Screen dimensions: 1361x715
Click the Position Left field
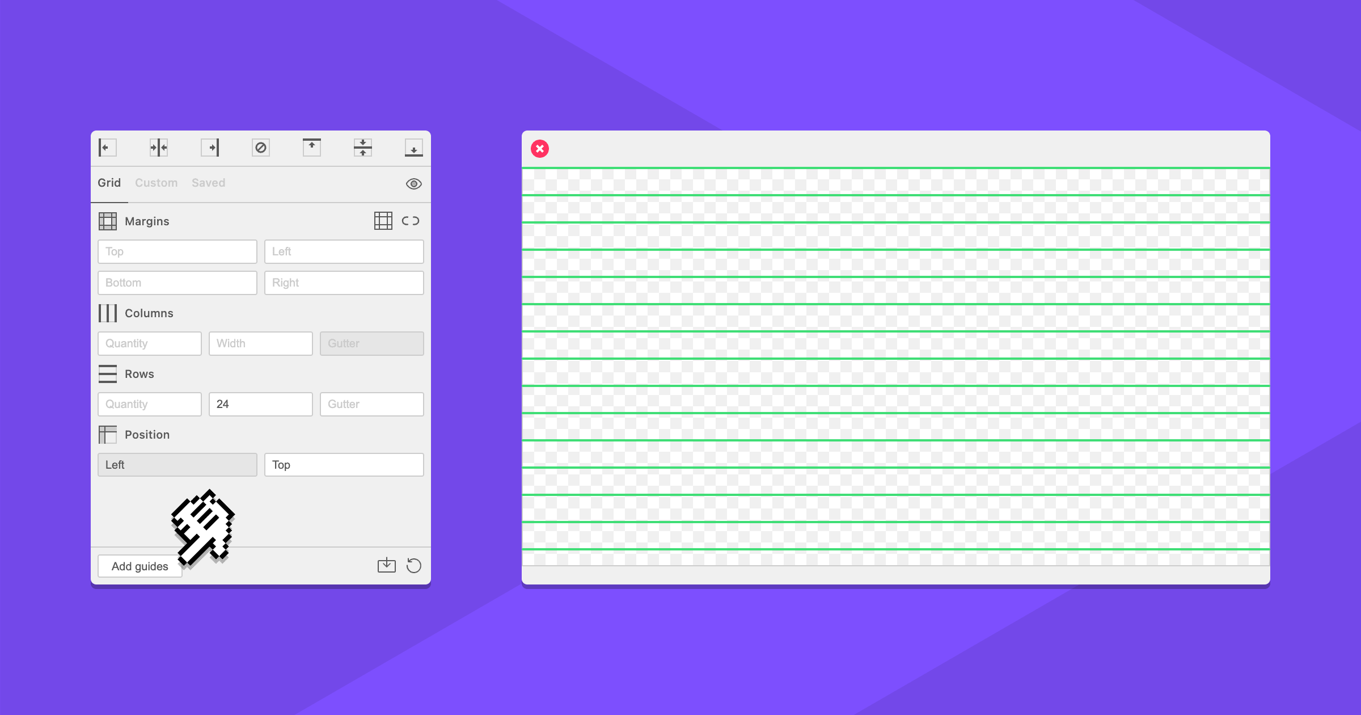click(177, 465)
